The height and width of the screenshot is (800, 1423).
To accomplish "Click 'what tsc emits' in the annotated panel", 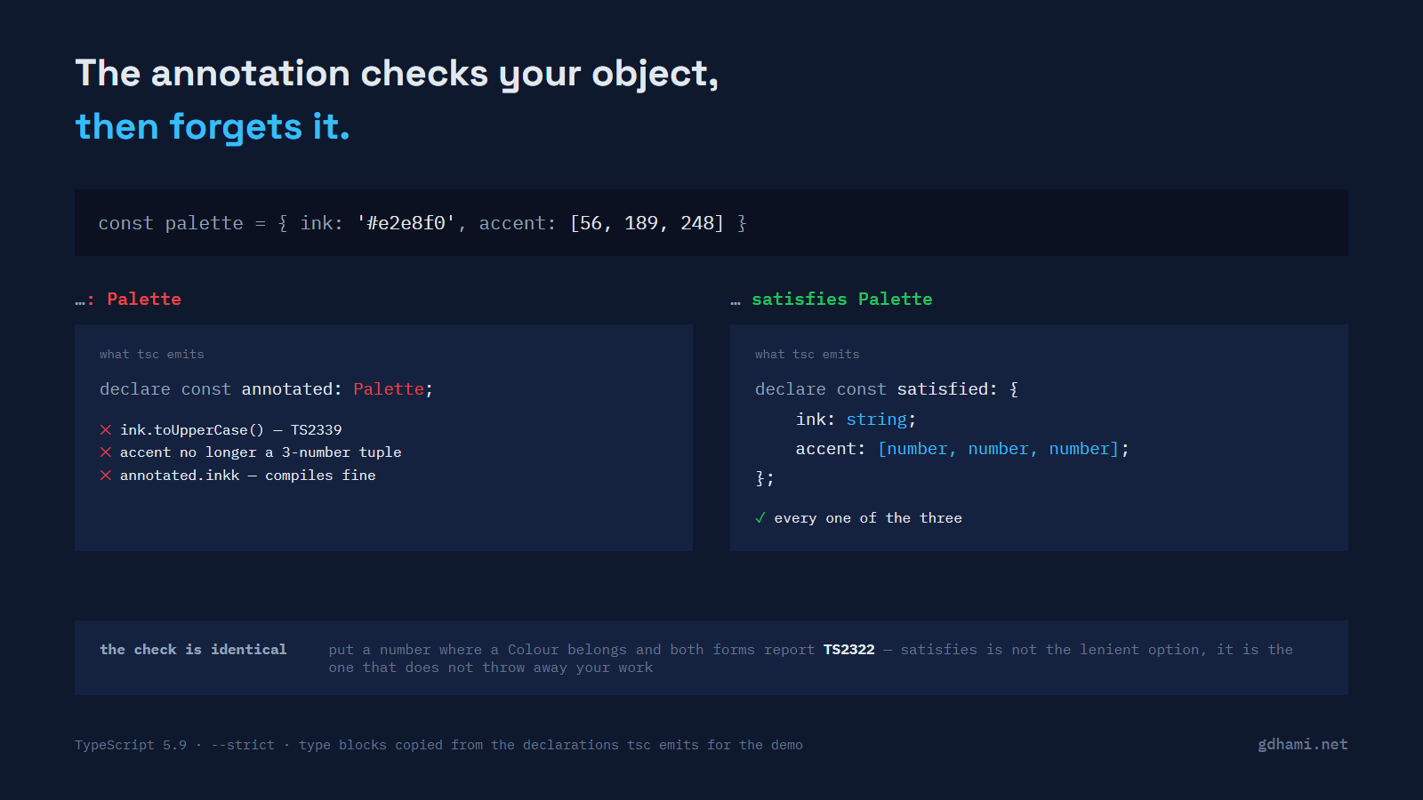I will pyautogui.click(x=152, y=355).
